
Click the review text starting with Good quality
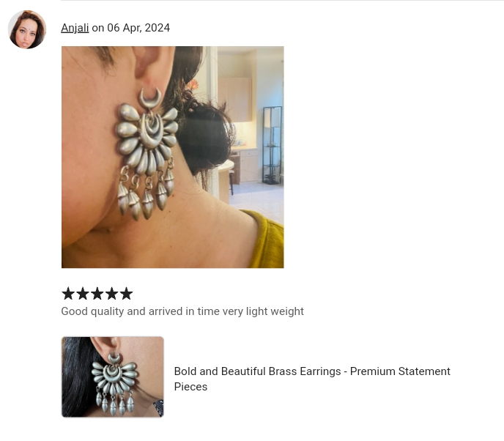[x=182, y=311]
